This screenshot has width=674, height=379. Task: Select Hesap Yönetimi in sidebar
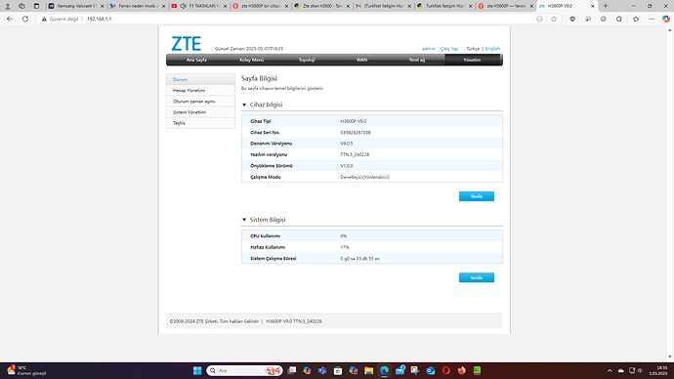click(x=200, y=91)
